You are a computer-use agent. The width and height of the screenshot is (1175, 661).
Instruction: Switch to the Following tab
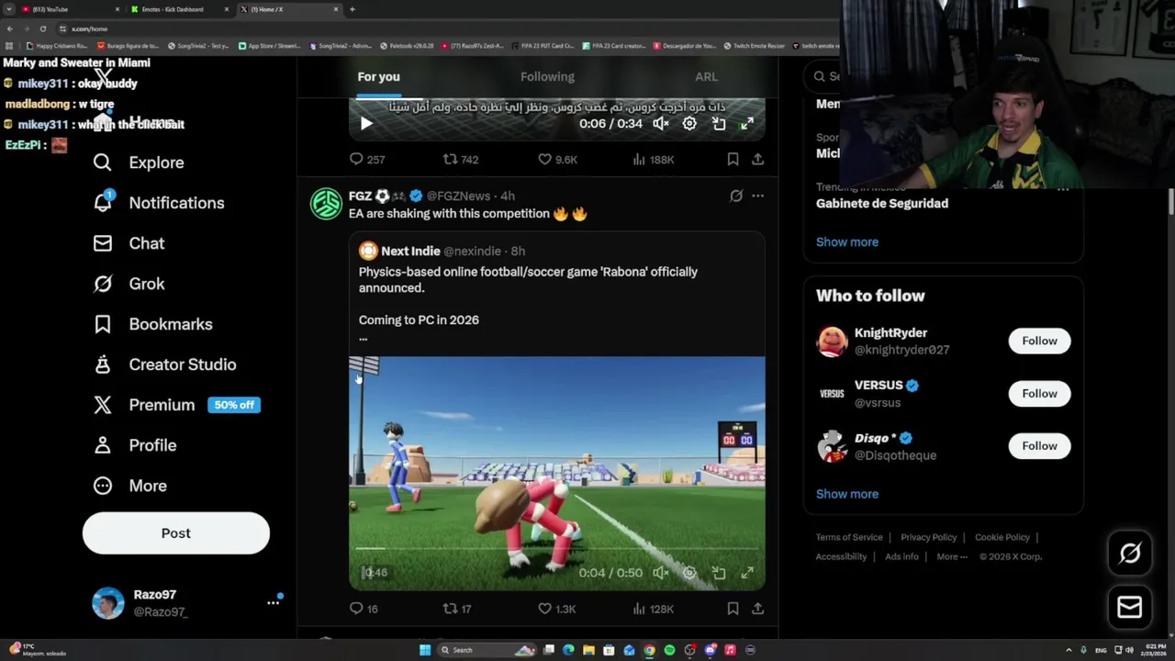pyautogui.click(x=547, y=77)
